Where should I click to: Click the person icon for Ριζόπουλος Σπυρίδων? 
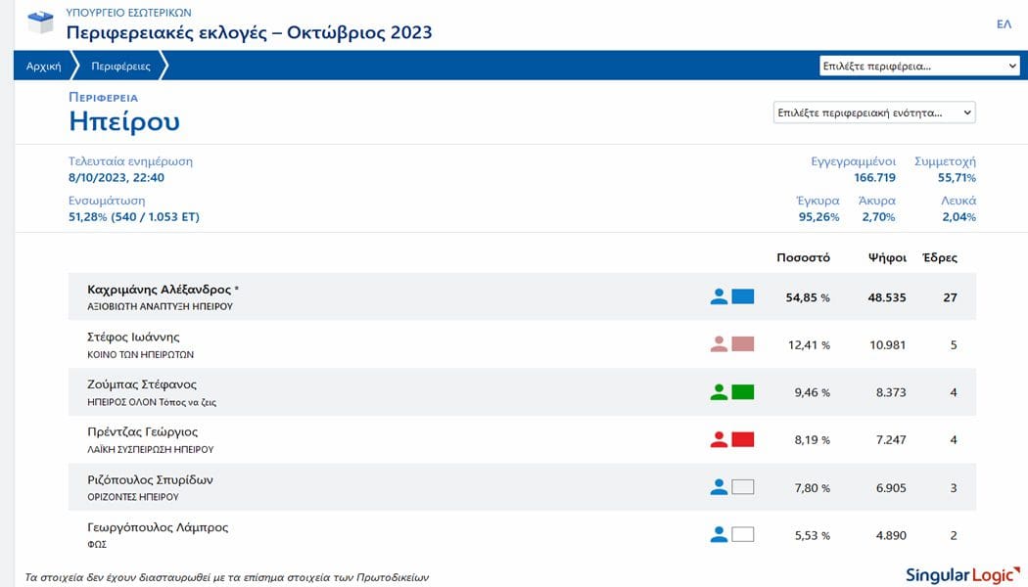(719, 487)
